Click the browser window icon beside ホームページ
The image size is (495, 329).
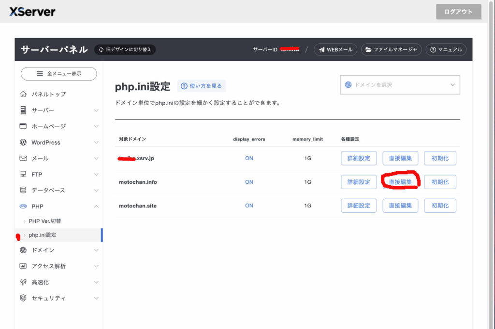23,126
